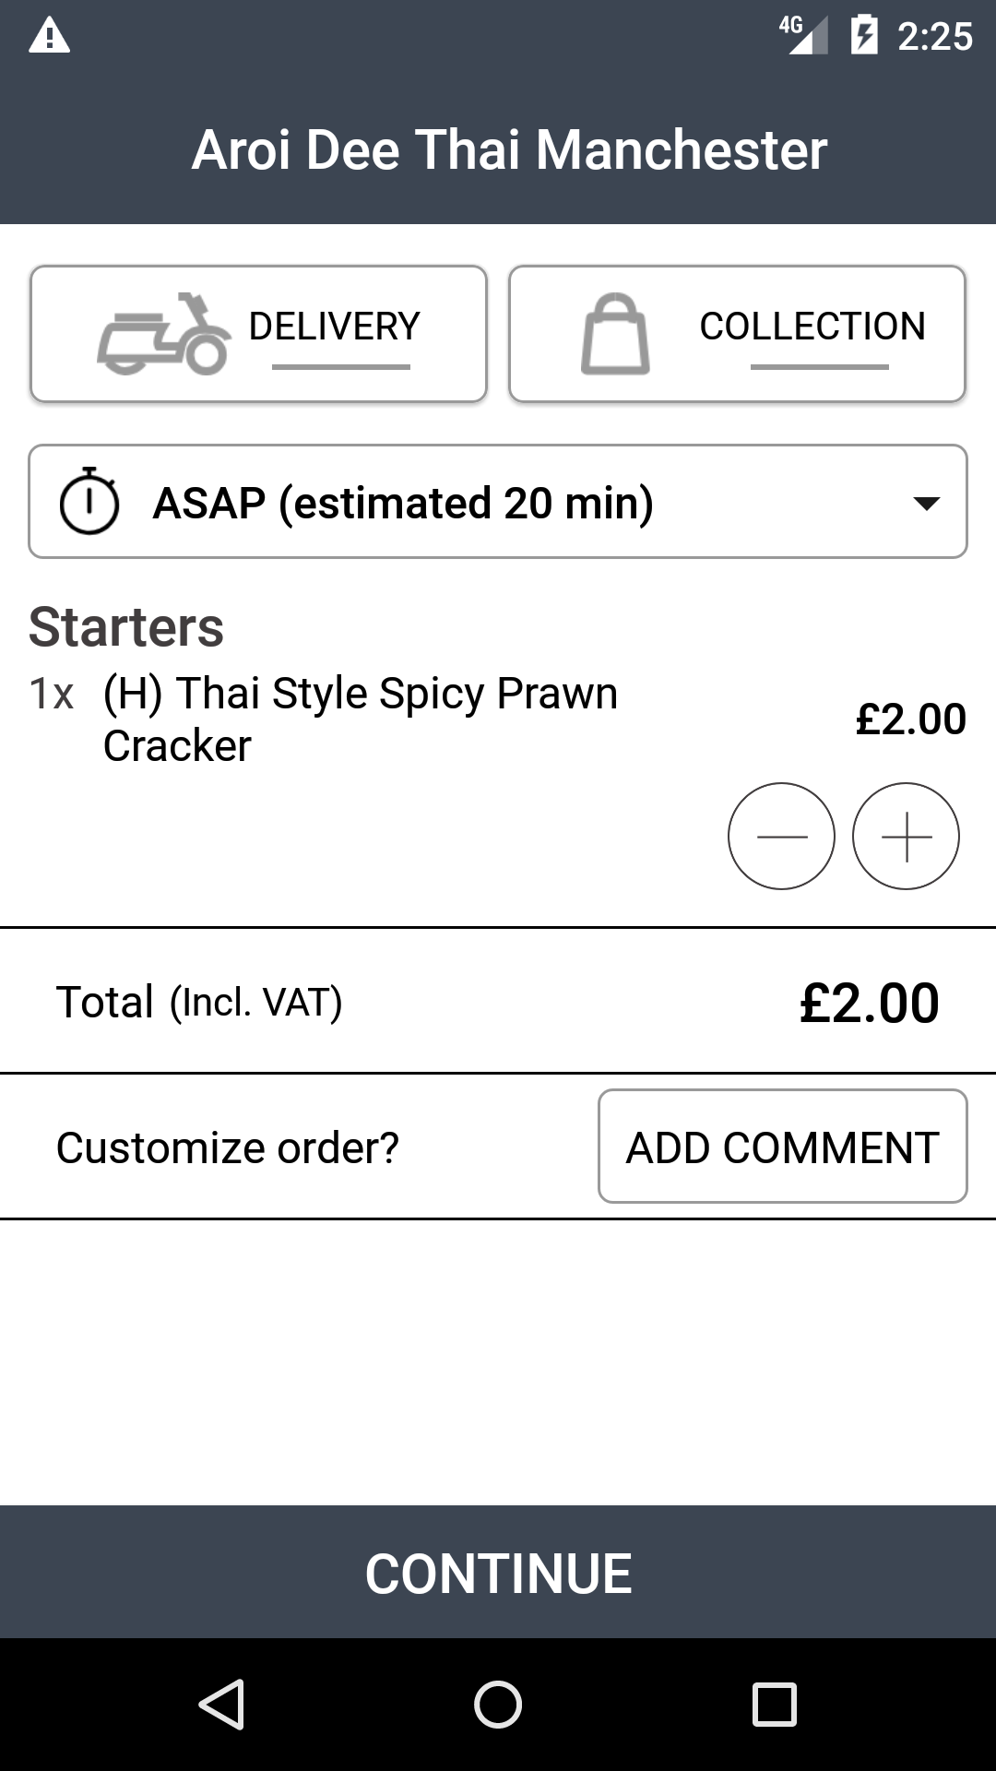Tap the collection shopping bag icon

[615, 334]
